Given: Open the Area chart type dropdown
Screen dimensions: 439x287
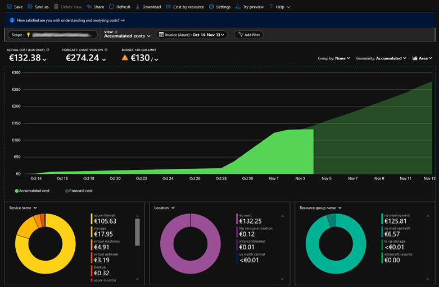Looking at the screenshot, I should click(x=422, y=58).
